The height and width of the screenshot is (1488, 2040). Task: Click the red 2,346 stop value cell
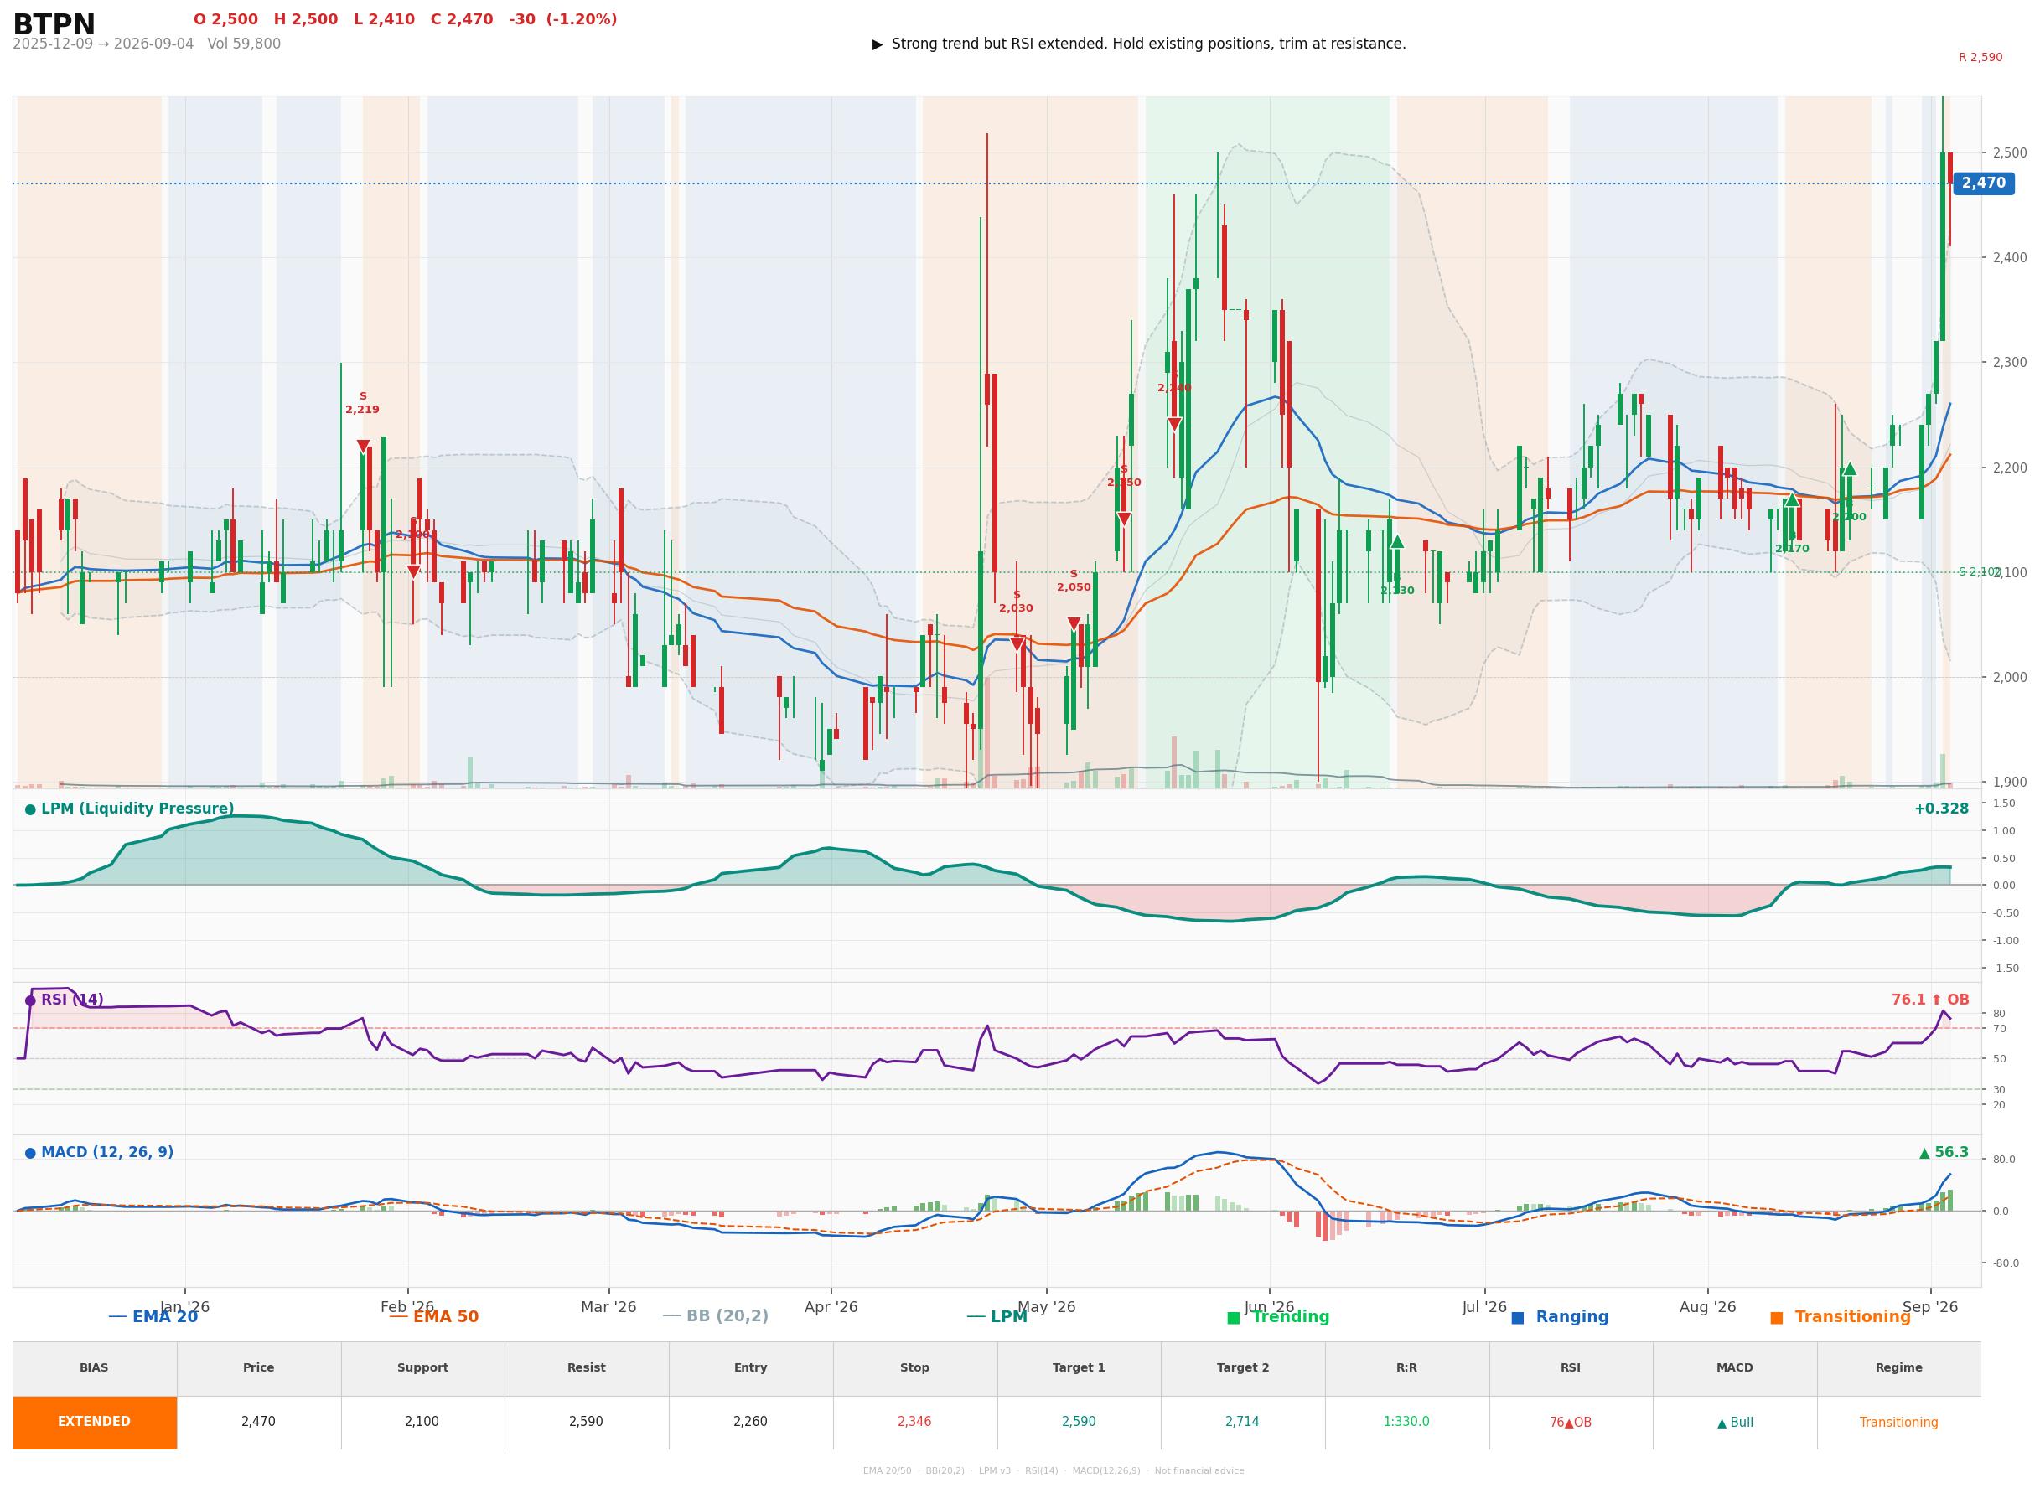914,1423
